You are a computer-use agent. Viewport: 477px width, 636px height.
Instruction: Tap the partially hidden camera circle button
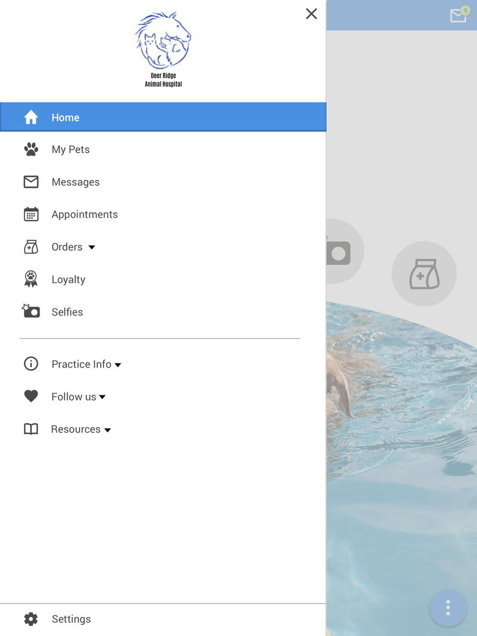pos(344,251)
